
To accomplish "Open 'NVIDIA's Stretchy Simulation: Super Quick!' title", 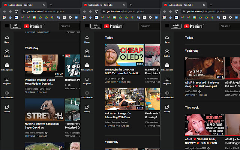I will (42, 126).
